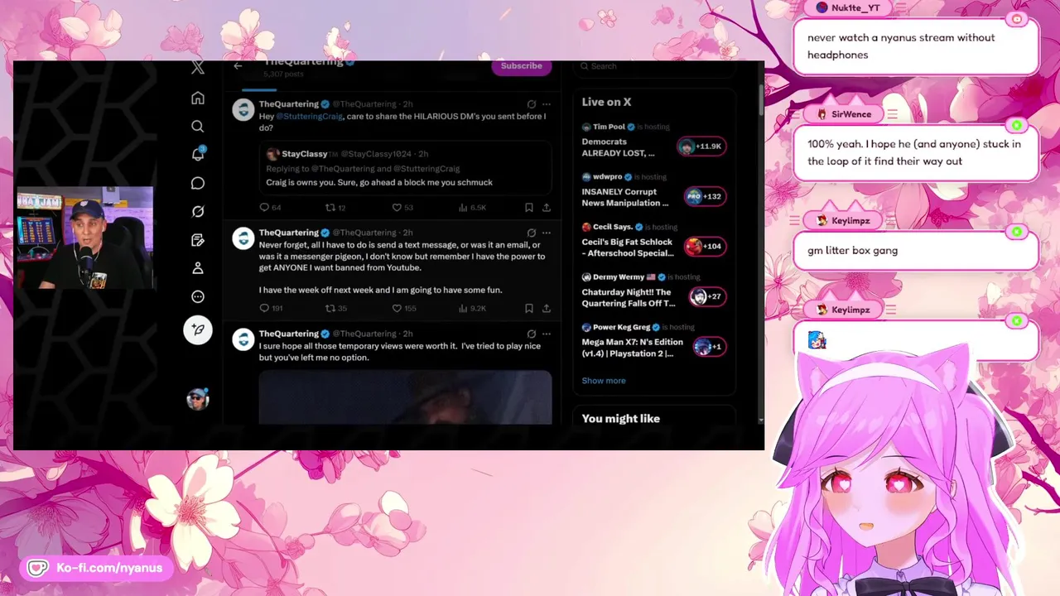Open the quoted StayClassy tweet
The height and width of the screenshot is (596, 1060).
(405, 168)
